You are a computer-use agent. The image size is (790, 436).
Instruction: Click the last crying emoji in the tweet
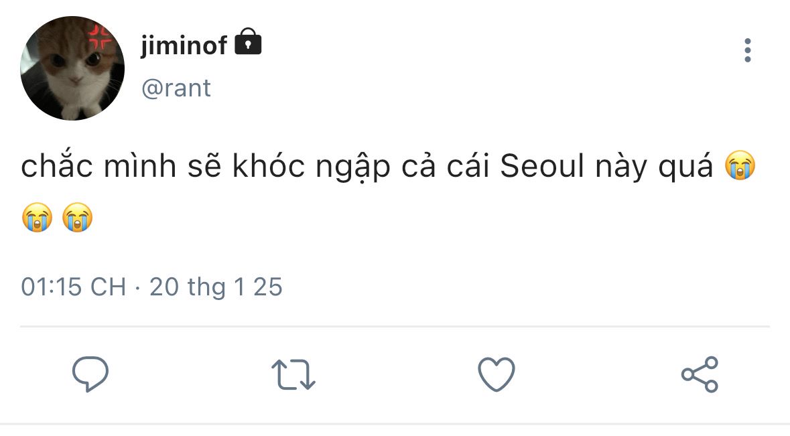[x=77, y=217]
